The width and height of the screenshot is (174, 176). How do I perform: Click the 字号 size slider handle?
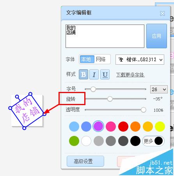93,89
